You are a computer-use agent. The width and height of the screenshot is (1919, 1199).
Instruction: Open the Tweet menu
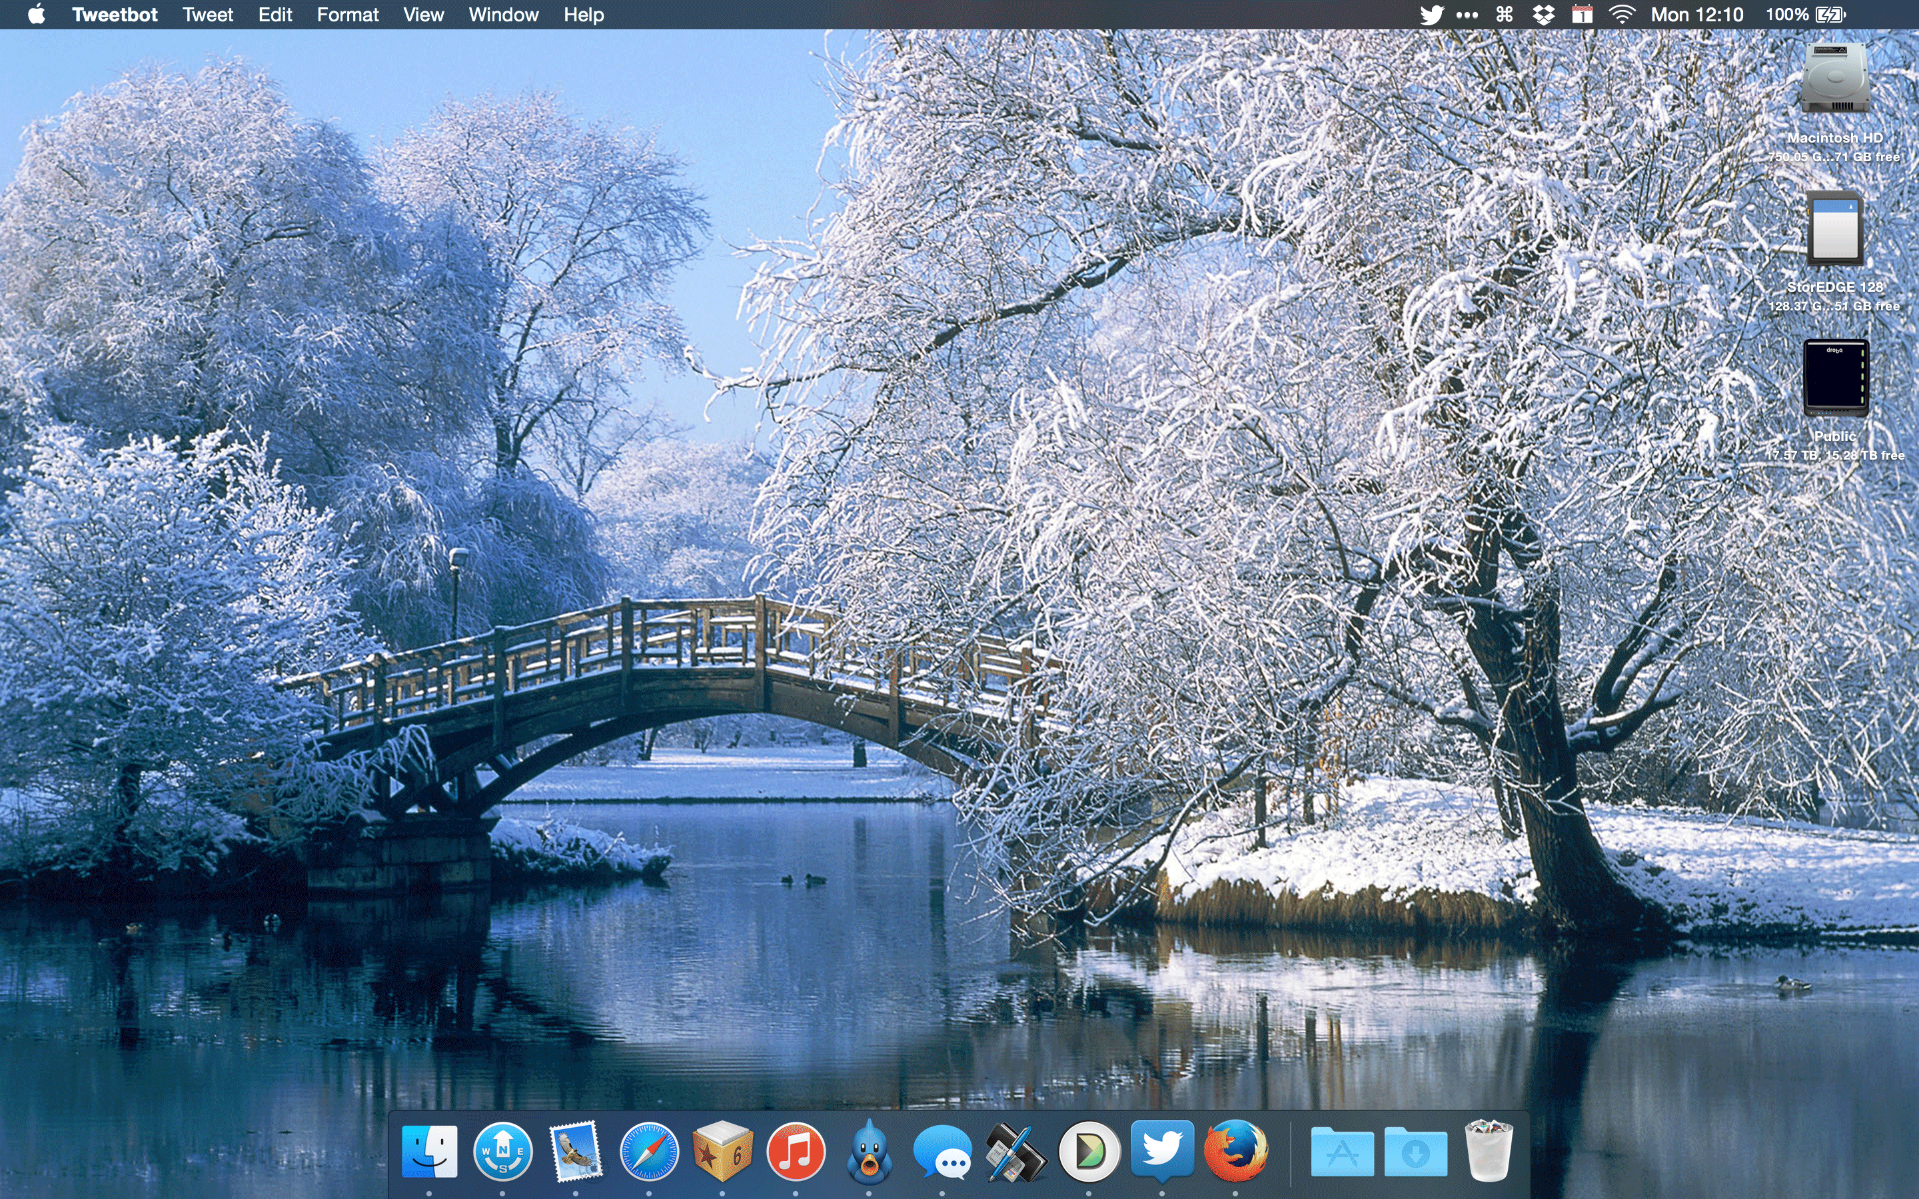point(208,15)
